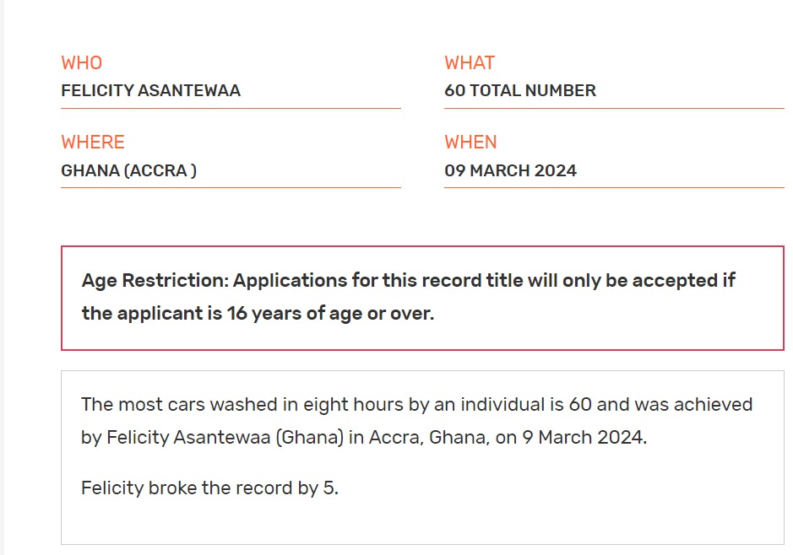793x555 pixels.
Task: Select the 09 MARCH 2024 date value
Action: click(x=510, y=170)
